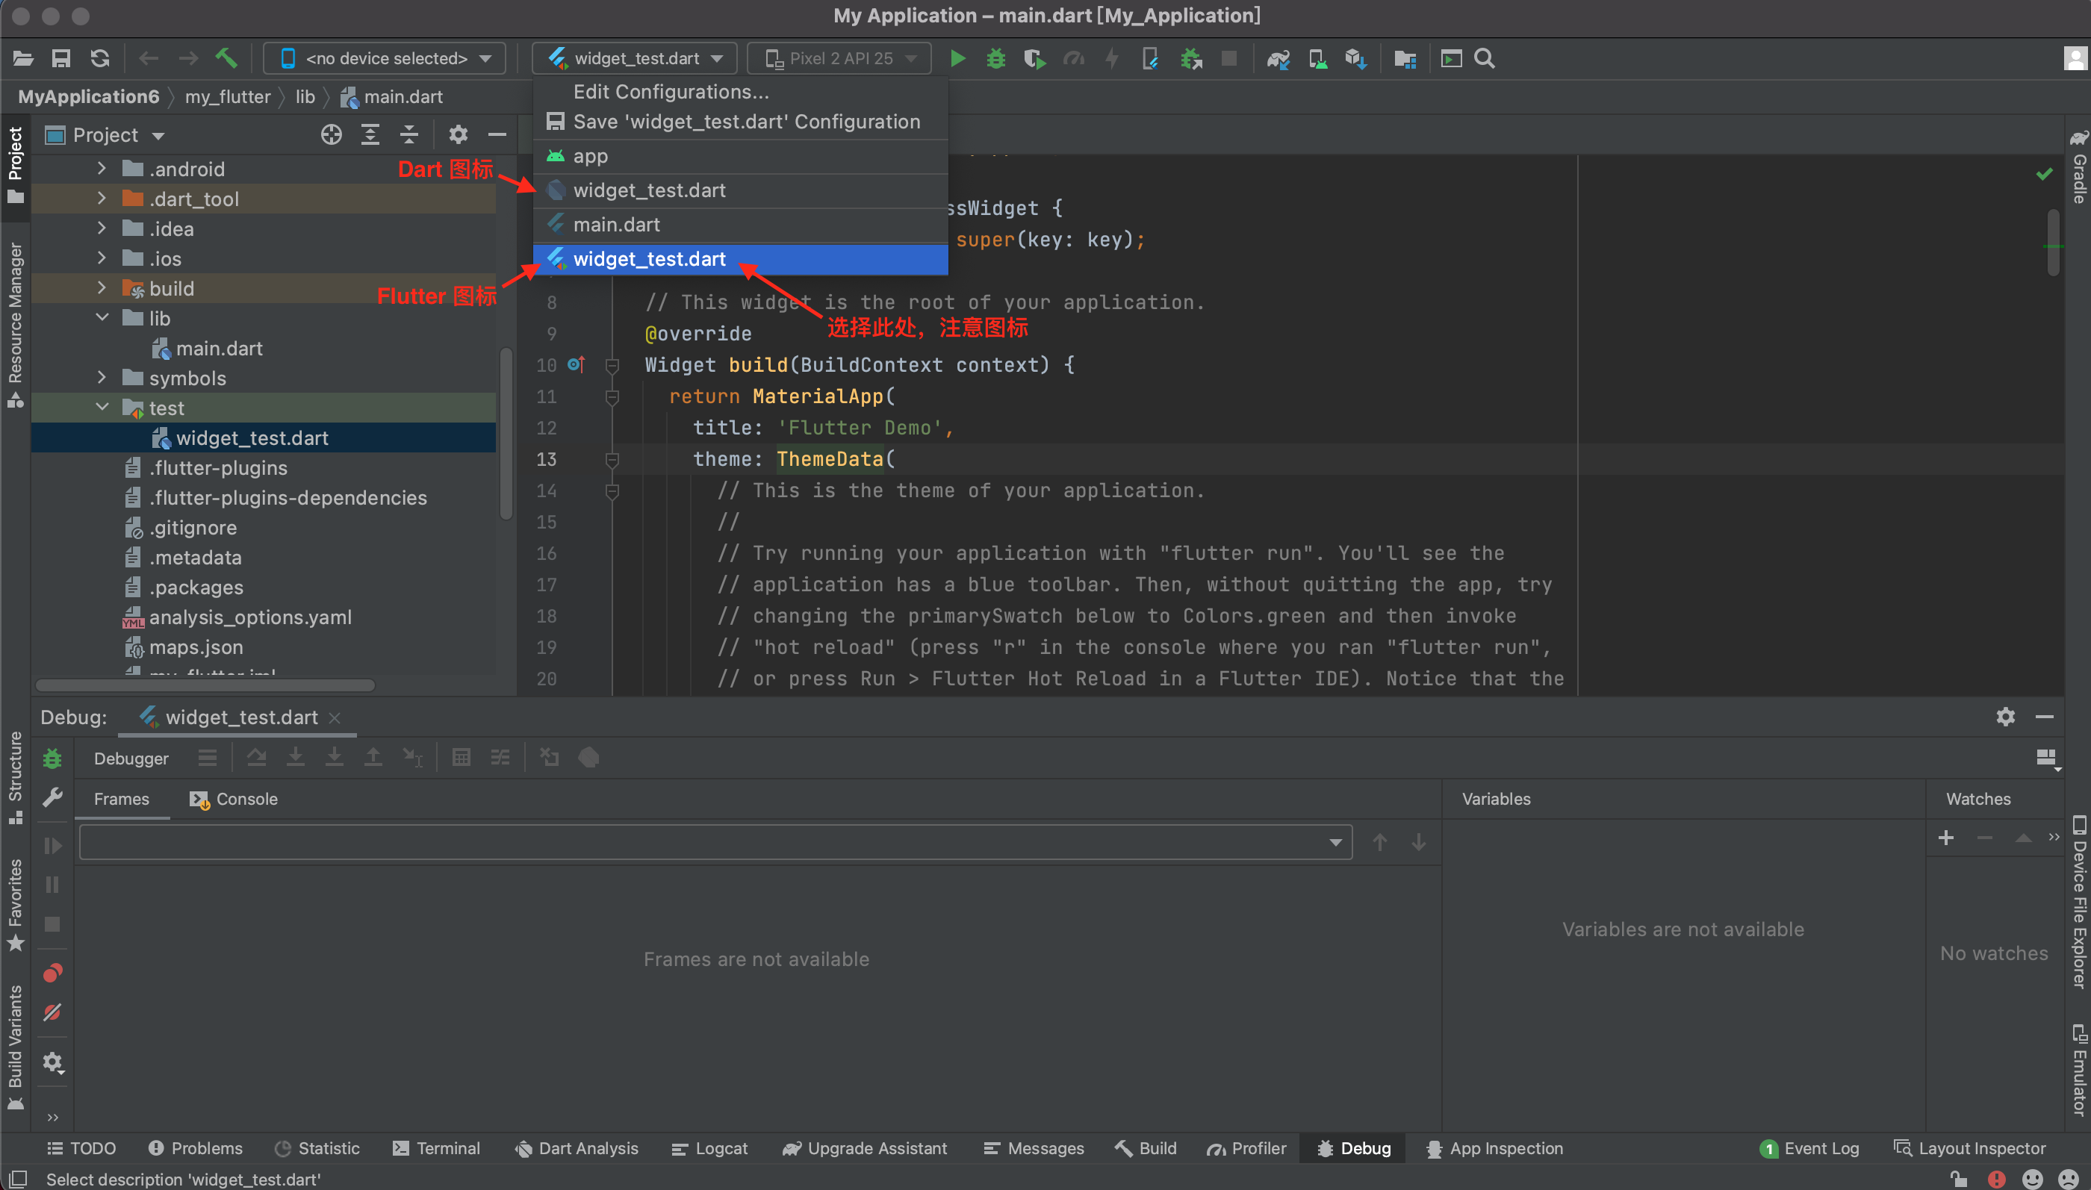Rerun debug session bug icon in Debug panel

(x=52, y=758)
